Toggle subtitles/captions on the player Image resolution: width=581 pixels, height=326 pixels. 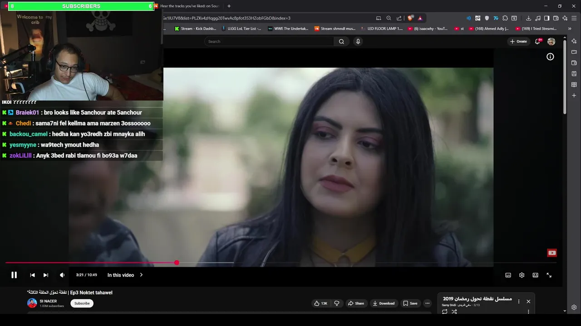(508, 275)
